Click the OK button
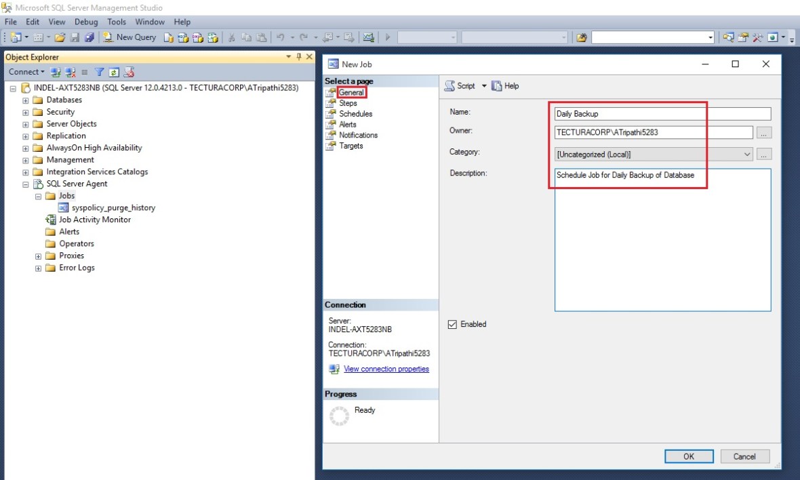Viewport: 800px width, 480px height. point(688,456)
